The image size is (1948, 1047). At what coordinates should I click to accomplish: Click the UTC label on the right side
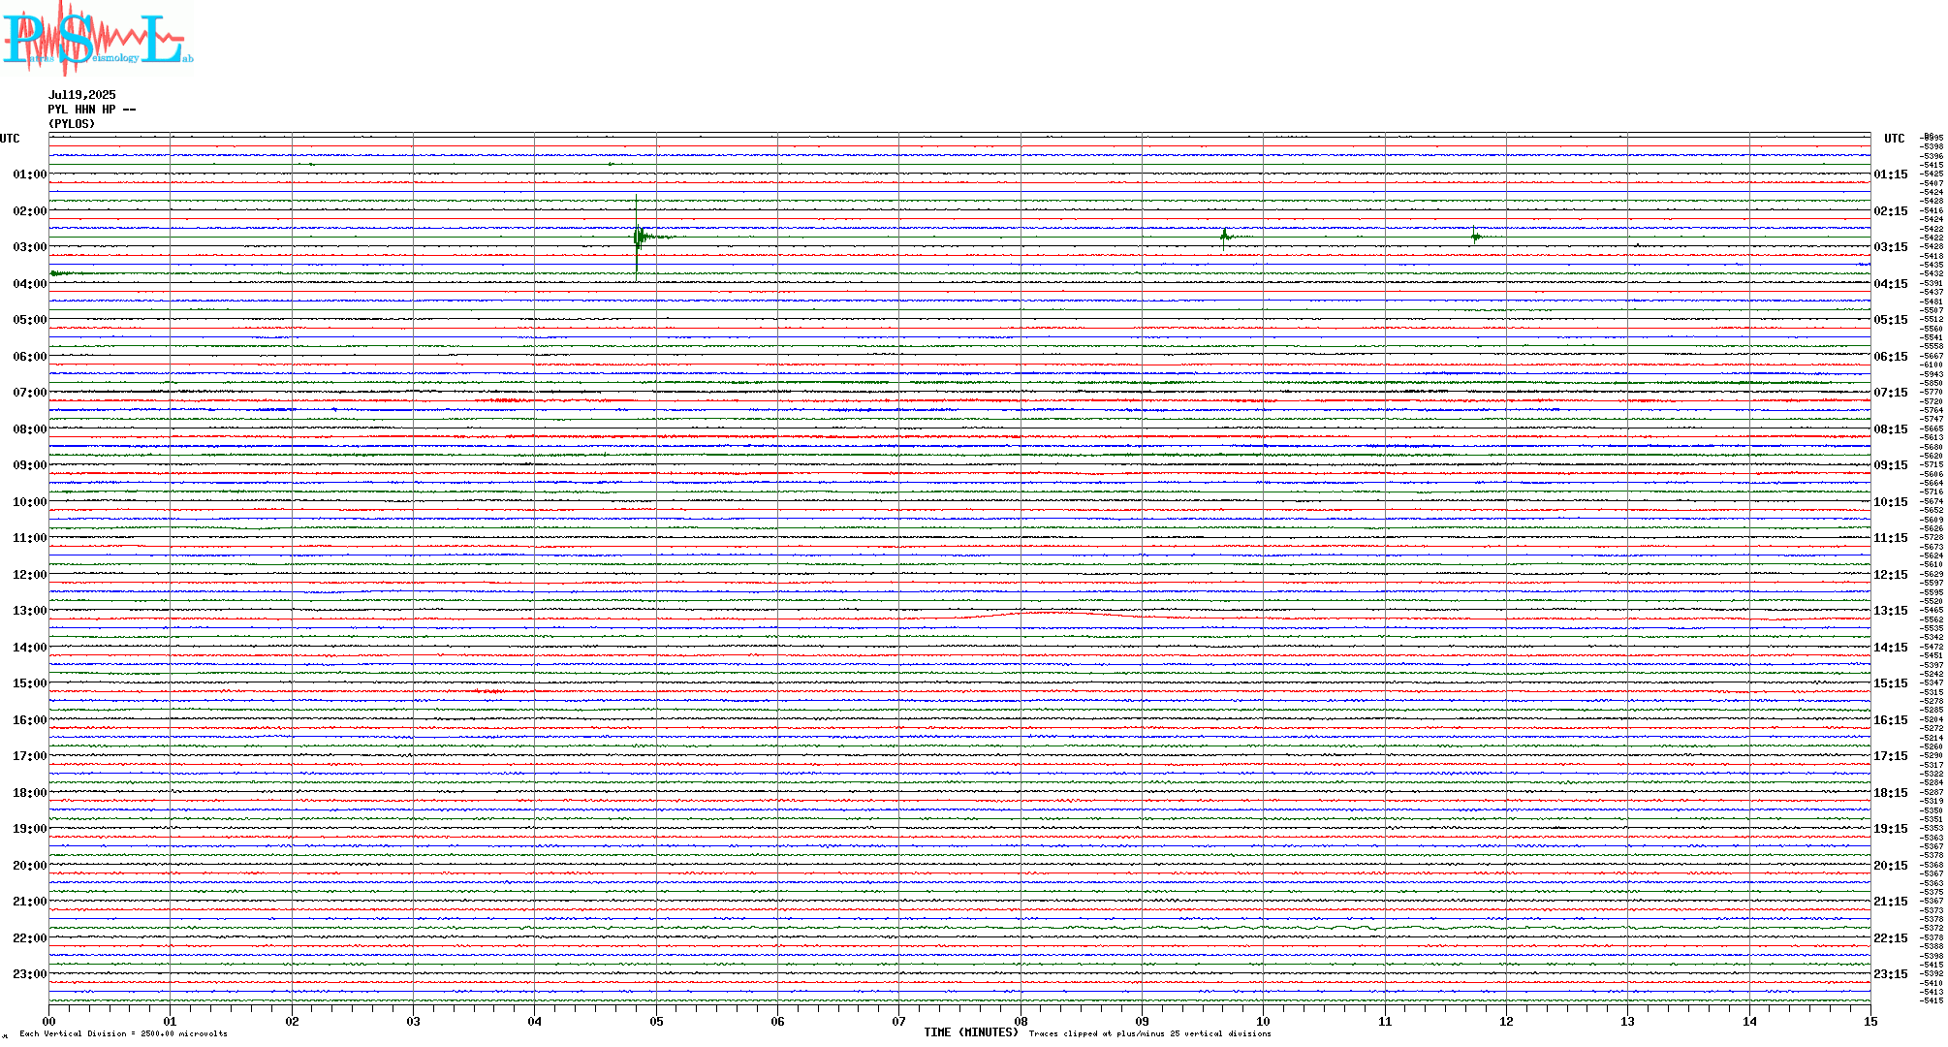tap(1895, 139)
